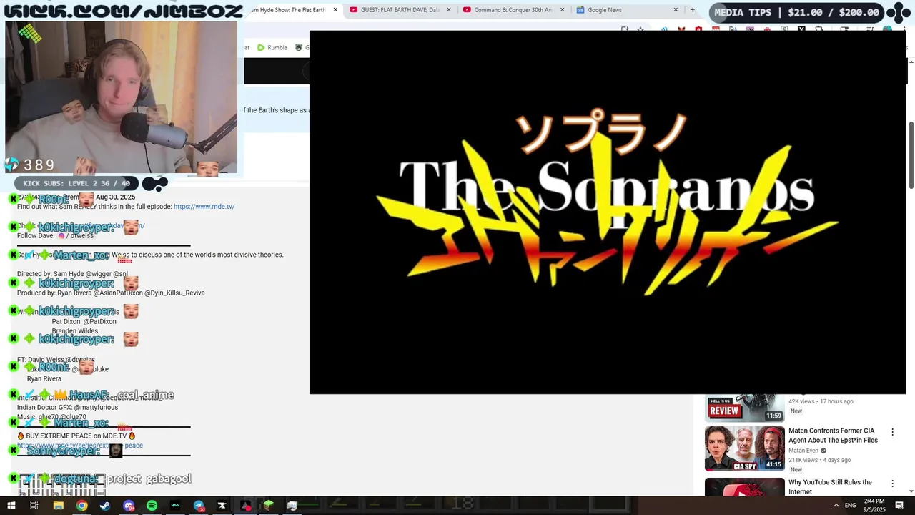Show hidden system tray icons
The width and height of the screenshot is (915, 515).
(x=836, y=506)
